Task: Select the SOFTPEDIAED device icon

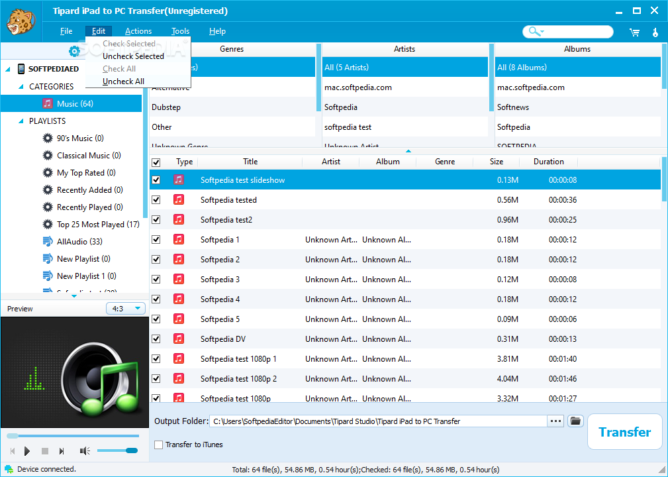Action: [21, 69]
